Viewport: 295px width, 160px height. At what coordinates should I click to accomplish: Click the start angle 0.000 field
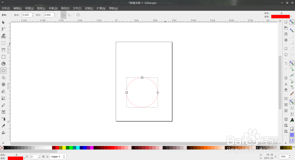tap(27, 15)
